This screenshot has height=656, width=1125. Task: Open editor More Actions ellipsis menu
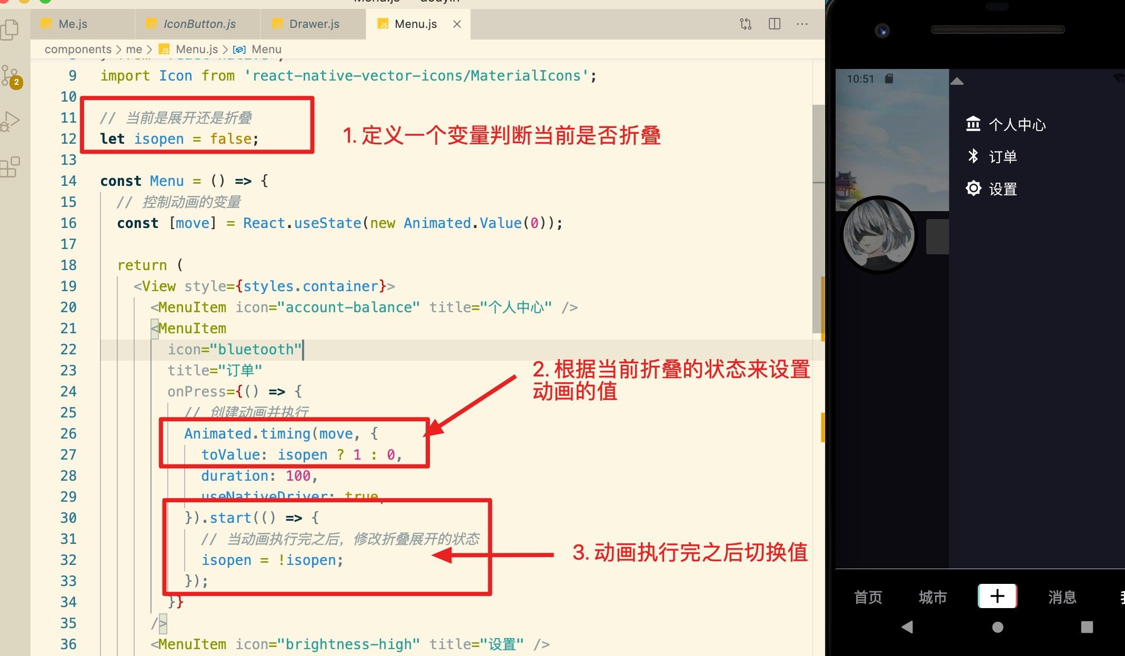coord(802,24)
